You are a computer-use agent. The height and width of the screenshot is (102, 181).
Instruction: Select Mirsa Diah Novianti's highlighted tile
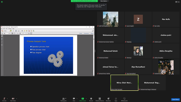coord(124,83)
